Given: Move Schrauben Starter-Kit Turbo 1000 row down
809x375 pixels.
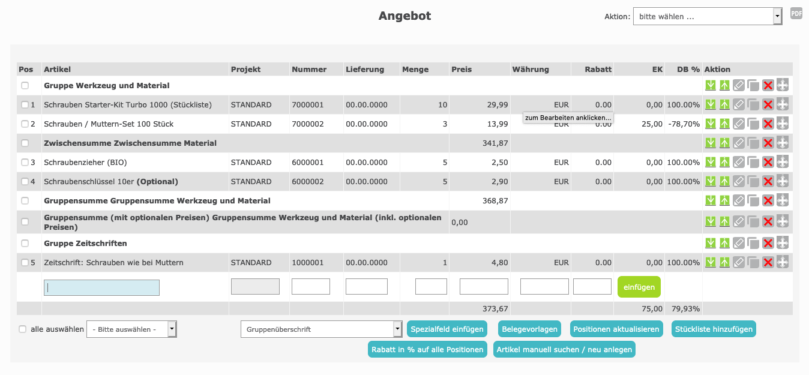Looking at the screenshot, I should point(711,105).
